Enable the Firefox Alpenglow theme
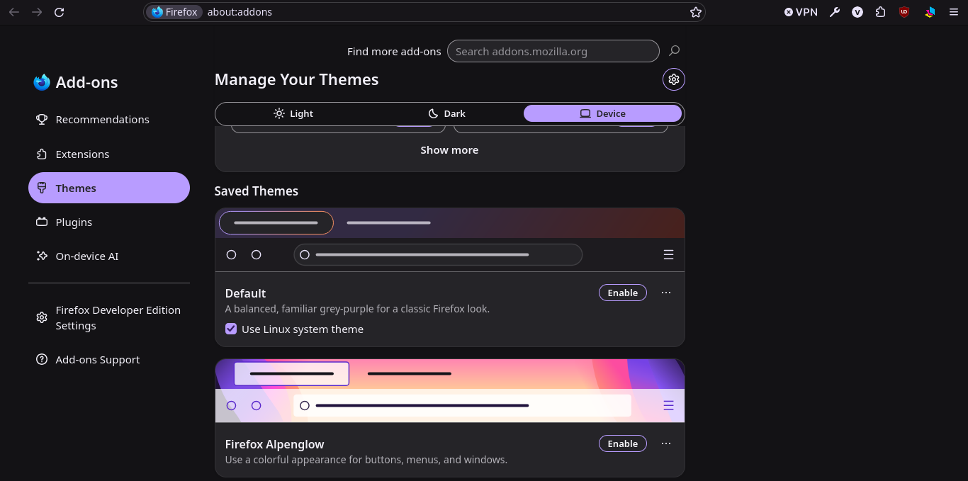968x481 pixels. 623,443
